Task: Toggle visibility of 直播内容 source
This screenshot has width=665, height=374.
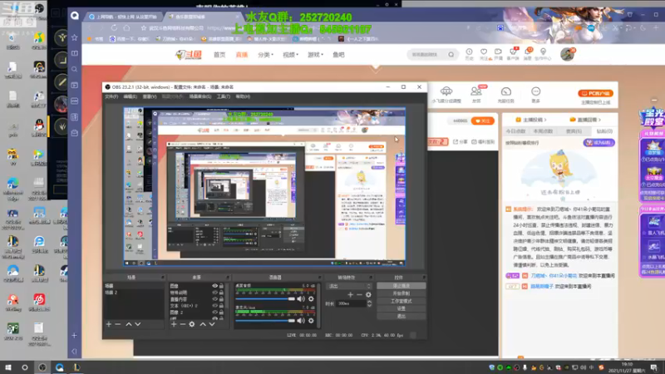Action: (x=214, y=299)
